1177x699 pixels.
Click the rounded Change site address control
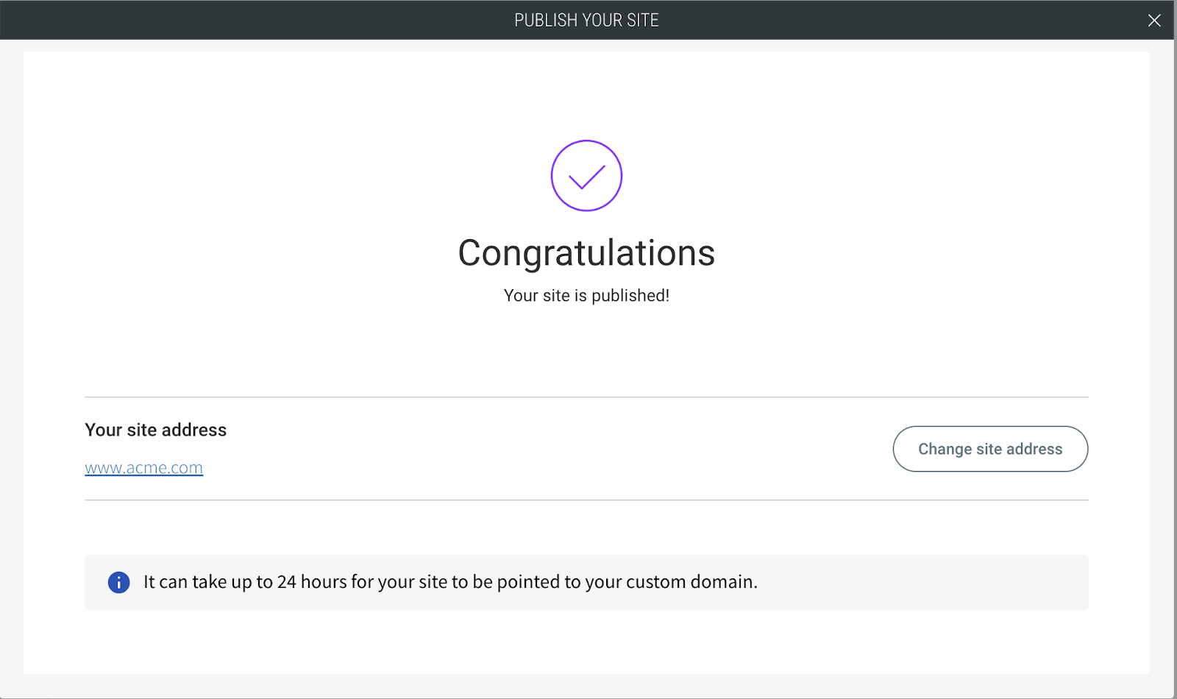tap(989, 449)
